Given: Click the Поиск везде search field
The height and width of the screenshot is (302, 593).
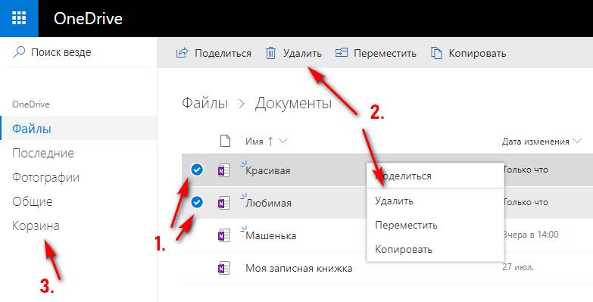Looking at the screenshot, I should click(x=79, y=52).
